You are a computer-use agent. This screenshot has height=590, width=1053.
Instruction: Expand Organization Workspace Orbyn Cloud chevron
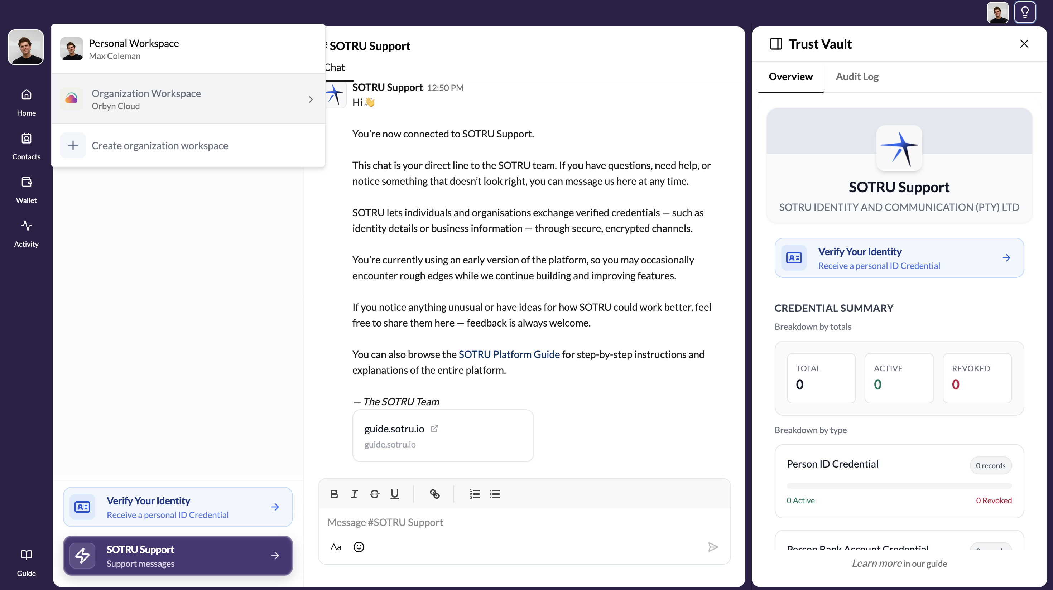click(311, 99)
